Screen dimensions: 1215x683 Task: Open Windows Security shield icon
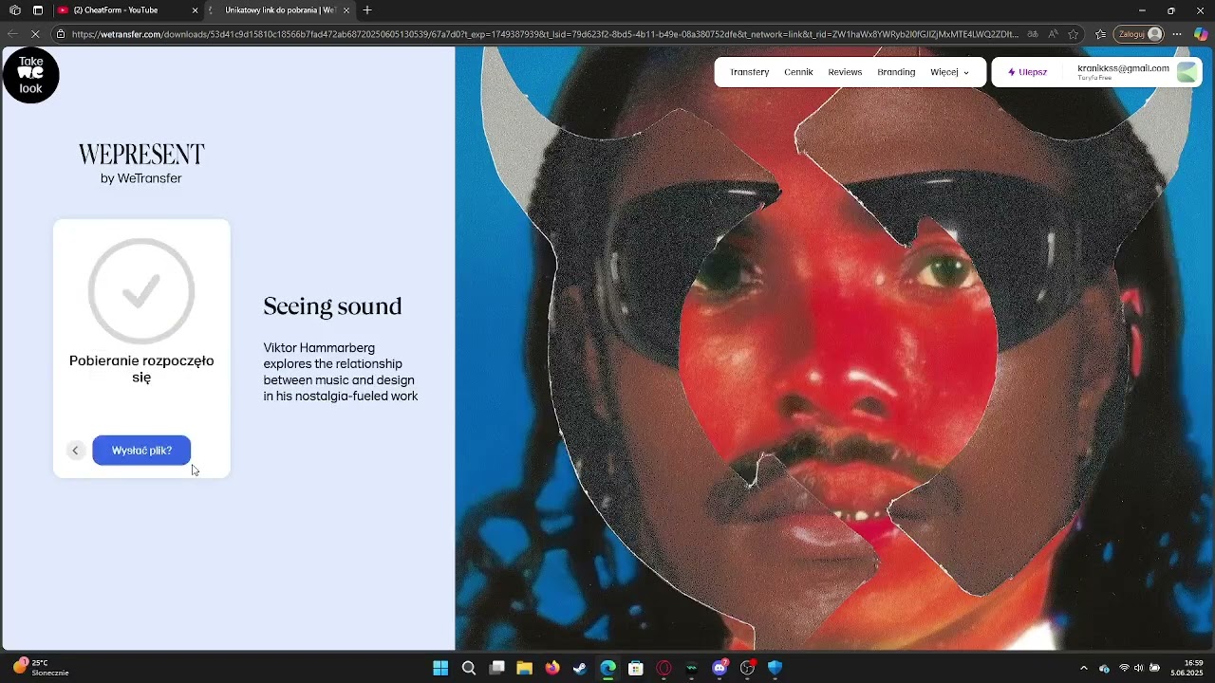tap(776, 668)
